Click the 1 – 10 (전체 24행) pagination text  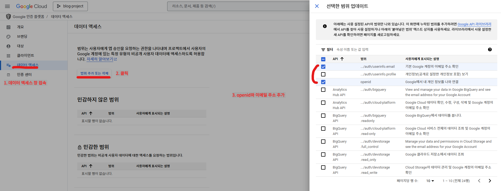(x=456, y=181)
